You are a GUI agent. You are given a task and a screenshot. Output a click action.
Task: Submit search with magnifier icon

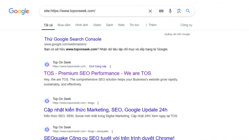pos(188,11)
